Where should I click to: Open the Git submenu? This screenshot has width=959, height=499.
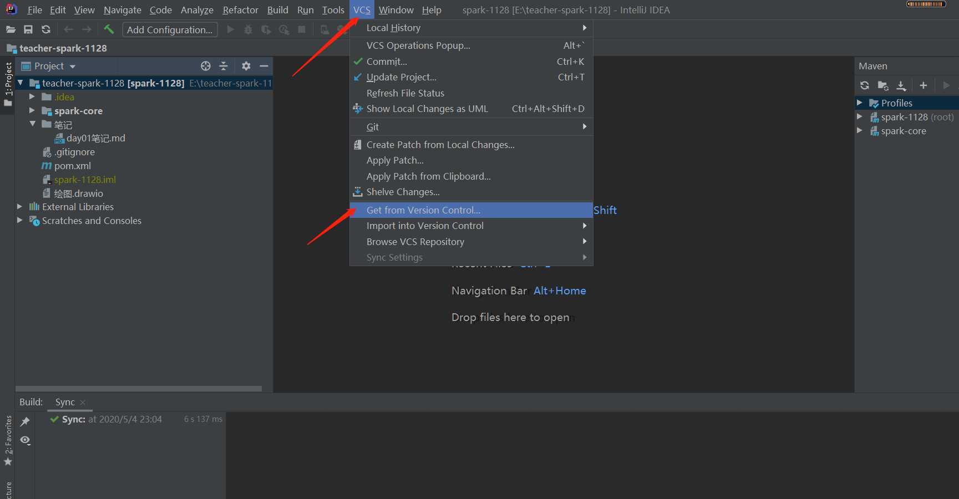(x=471, y=127)
